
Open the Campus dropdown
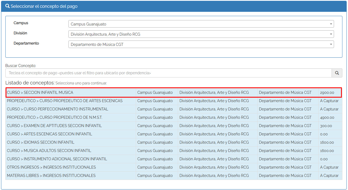pos(201,24)
